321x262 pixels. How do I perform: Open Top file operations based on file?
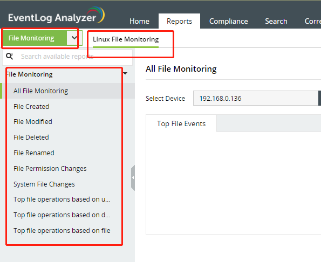click(62, 231)
